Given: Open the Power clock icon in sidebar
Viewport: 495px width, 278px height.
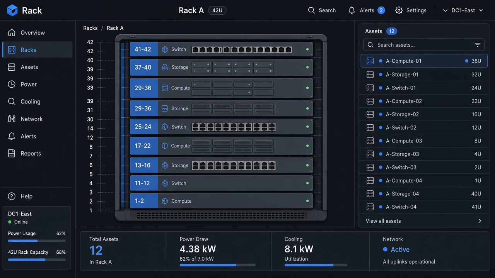Looking at the screenshot, I should pyautogui.click(x=12, y=84).
